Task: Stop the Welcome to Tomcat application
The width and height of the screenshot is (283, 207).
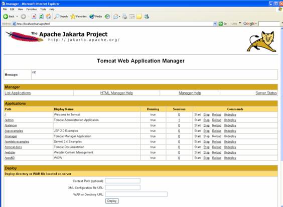Action: pyautogui.click(x=206, y=114)
